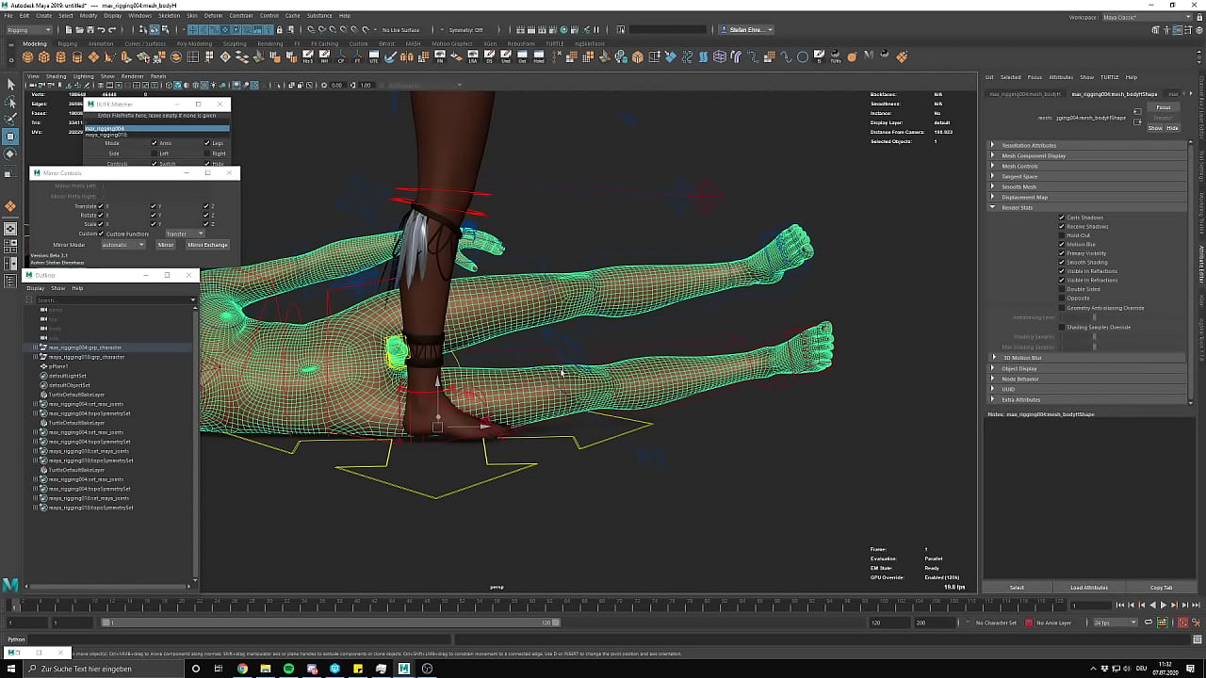Open the Skeleton menu
This screenshot has width=1206, height=678.
coord(169,16)
